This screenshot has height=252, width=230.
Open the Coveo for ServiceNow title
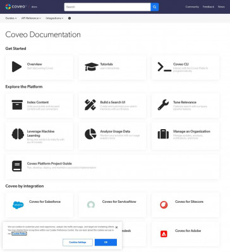click(x=119, y=202)
